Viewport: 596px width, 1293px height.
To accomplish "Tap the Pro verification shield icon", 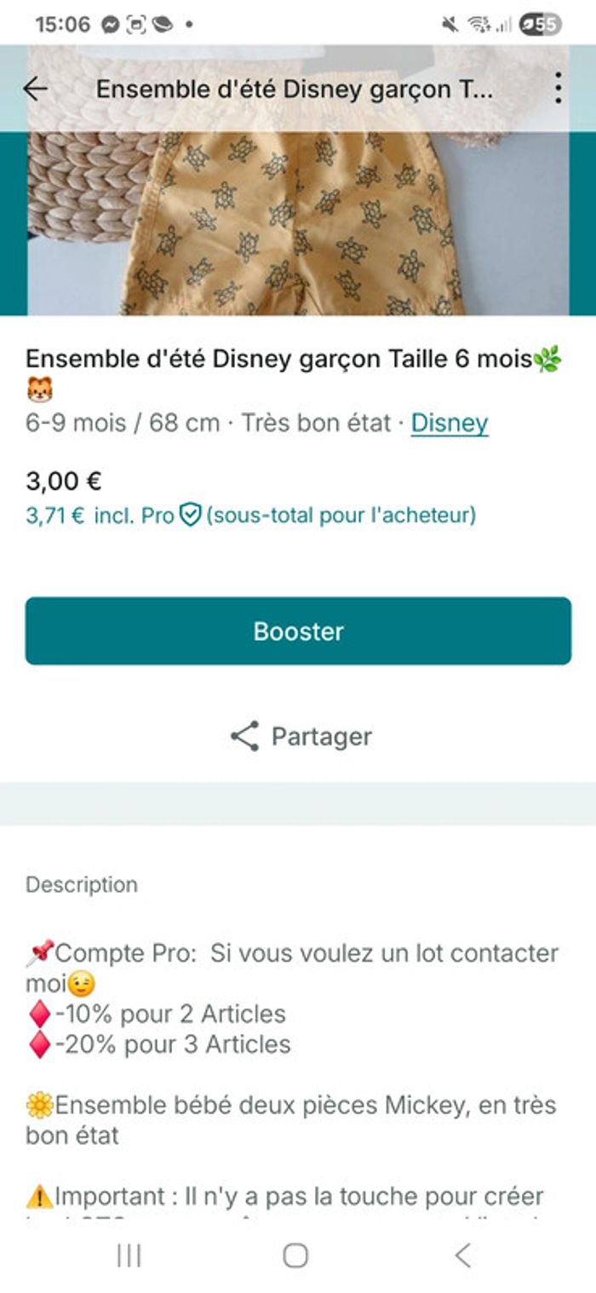I will [191, 514].
